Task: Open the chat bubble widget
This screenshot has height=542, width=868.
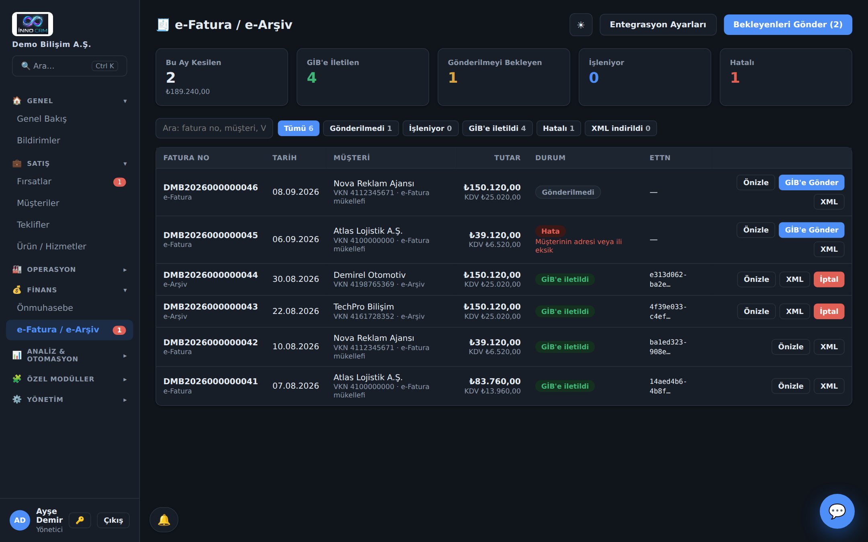Action: (x=837, y=511)
